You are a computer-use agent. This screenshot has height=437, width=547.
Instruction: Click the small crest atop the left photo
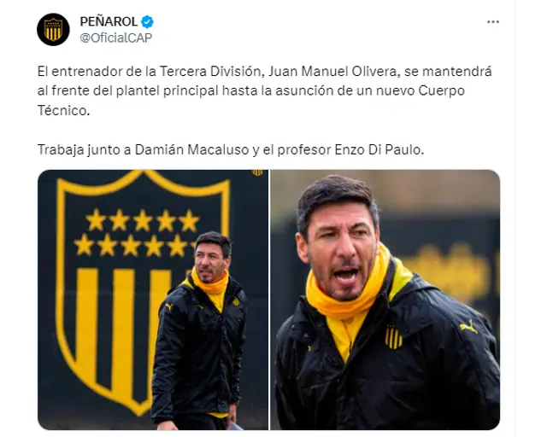coord(257,172)
